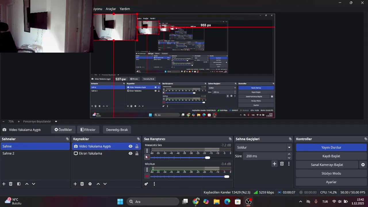Move the selected scene up
Image resolution: width=368 pixels, height=207 pixels.
tap(27, 184)
